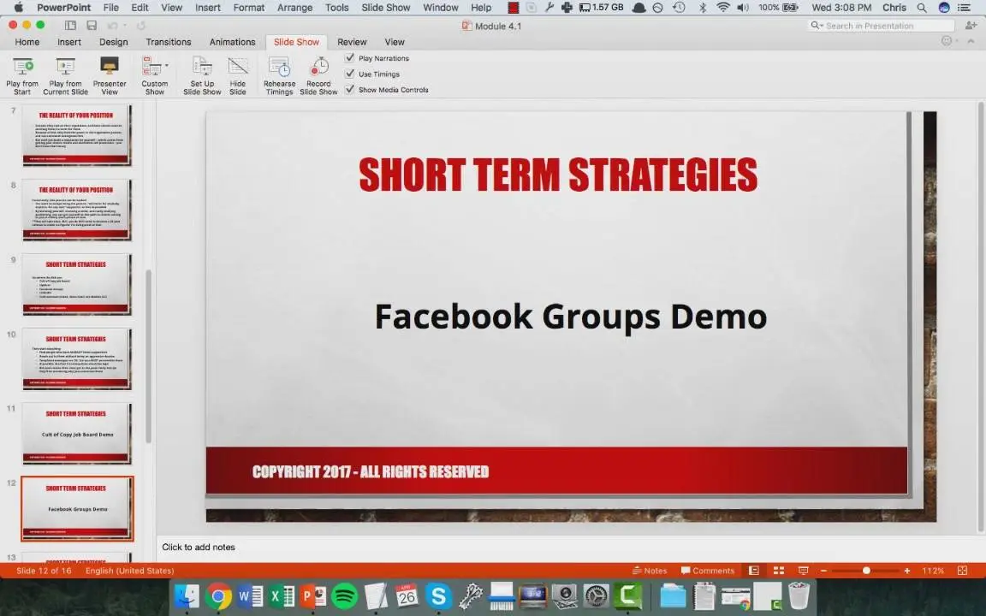
Task: Start slideshow with Play from Start
Action: pyautogui.click(x=22, y=75)
